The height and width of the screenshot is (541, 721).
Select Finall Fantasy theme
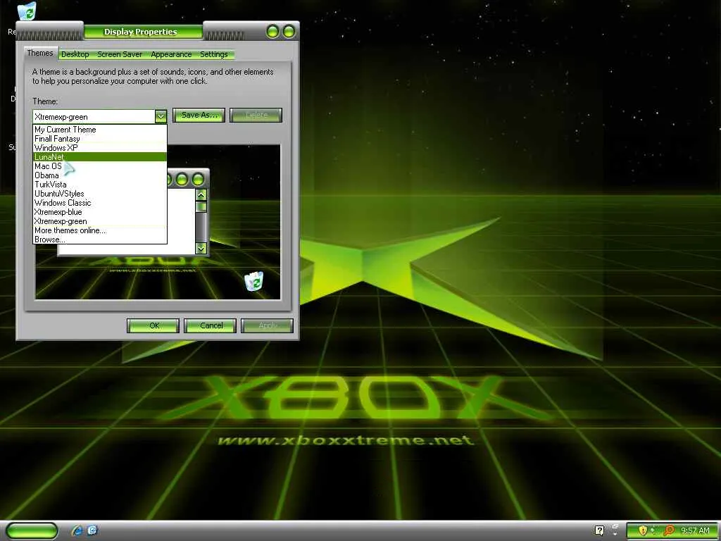pyautogui.click(x=100, y=139)
